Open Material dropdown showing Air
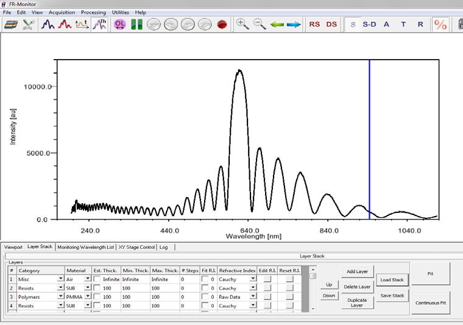This screenshot has height=325, width=463. click(x=88, y=279)
